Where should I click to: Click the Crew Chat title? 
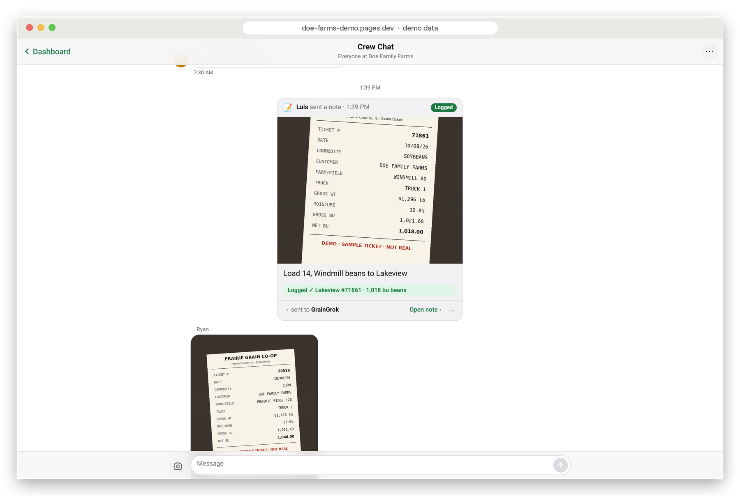(376, 47)
